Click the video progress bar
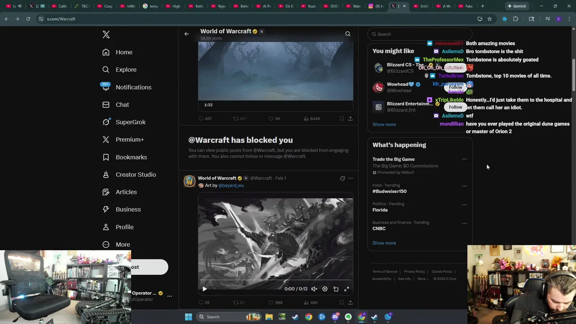This screenshot has height=324, width=576. coord(275,280)
